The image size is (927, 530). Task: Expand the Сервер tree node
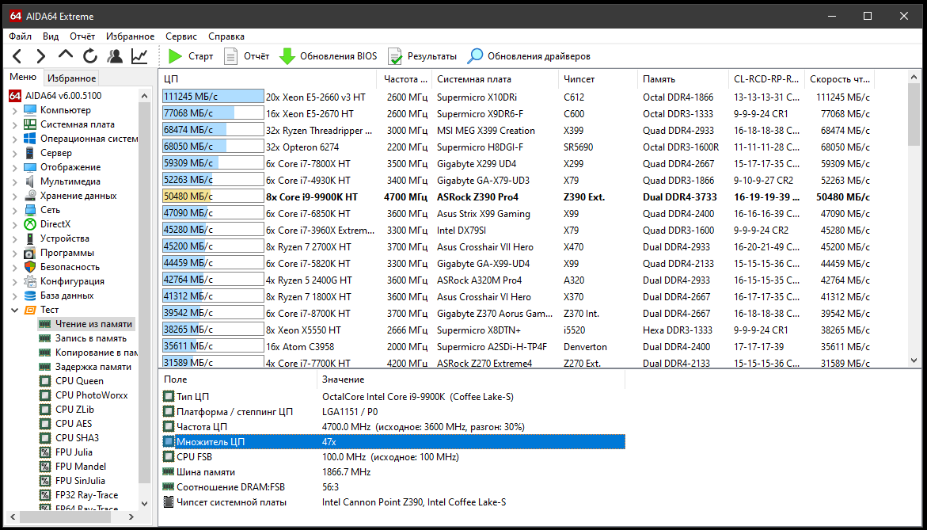15,153
